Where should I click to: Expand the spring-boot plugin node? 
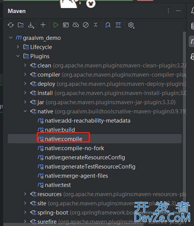[x=25, y=212]
